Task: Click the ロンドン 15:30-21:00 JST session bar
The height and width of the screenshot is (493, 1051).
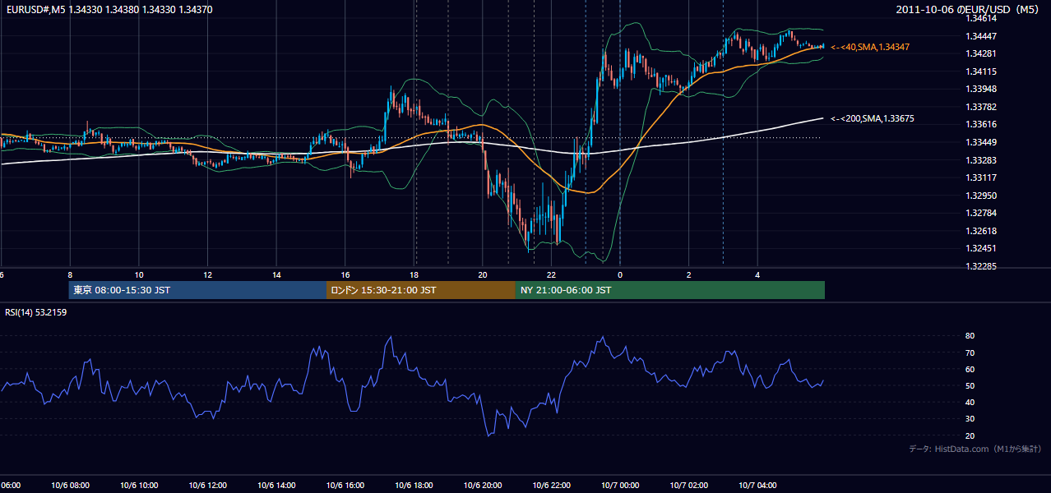Action: (x=421, y=290)
